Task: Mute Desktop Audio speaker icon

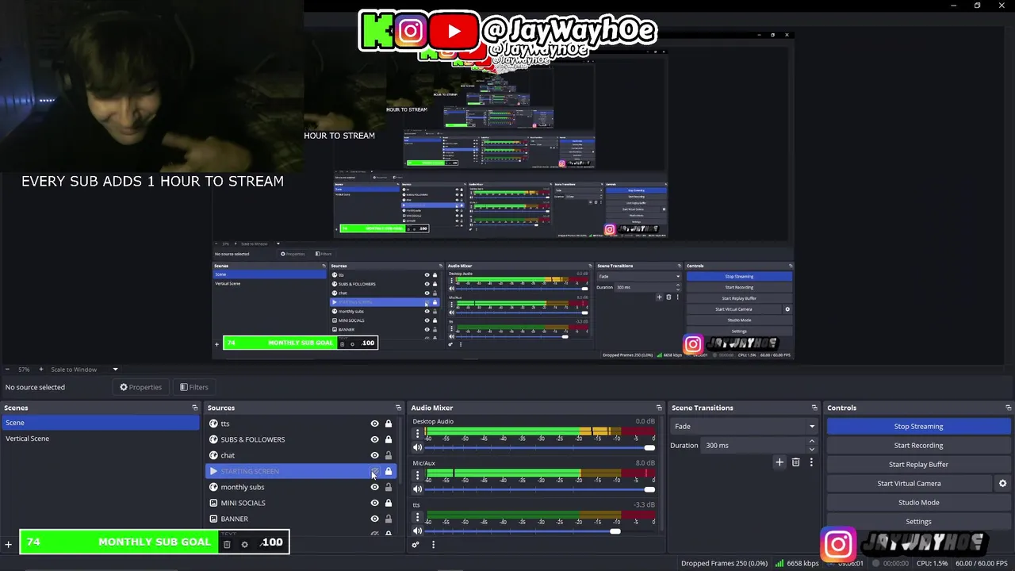Action: pyautogui.click(x=418, y=447)
